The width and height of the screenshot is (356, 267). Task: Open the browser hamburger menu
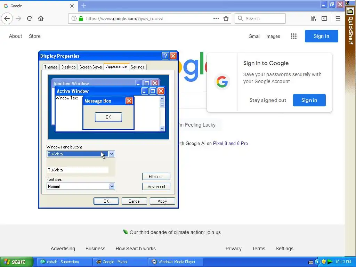coord(338,18)
